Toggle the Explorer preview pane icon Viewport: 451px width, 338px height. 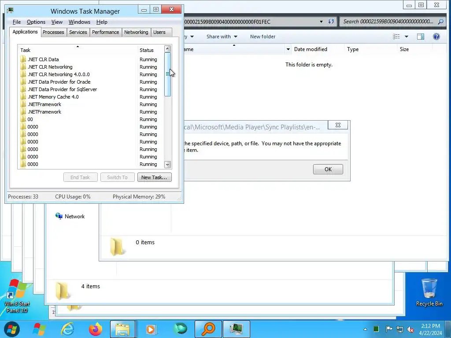(421, 37)
